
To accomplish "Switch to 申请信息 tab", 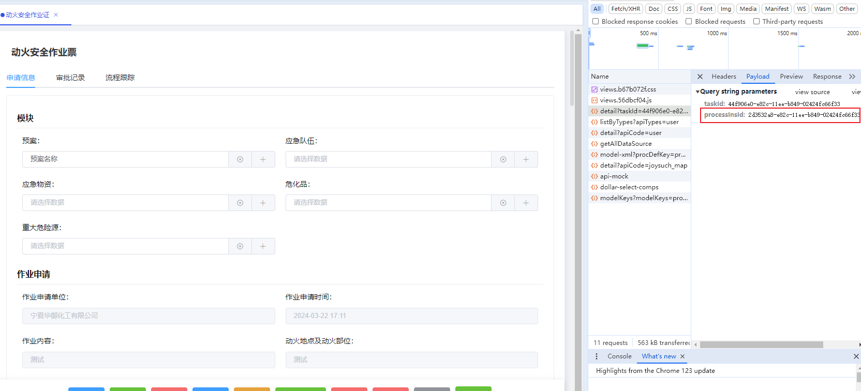I will click(x=21, y=78).
